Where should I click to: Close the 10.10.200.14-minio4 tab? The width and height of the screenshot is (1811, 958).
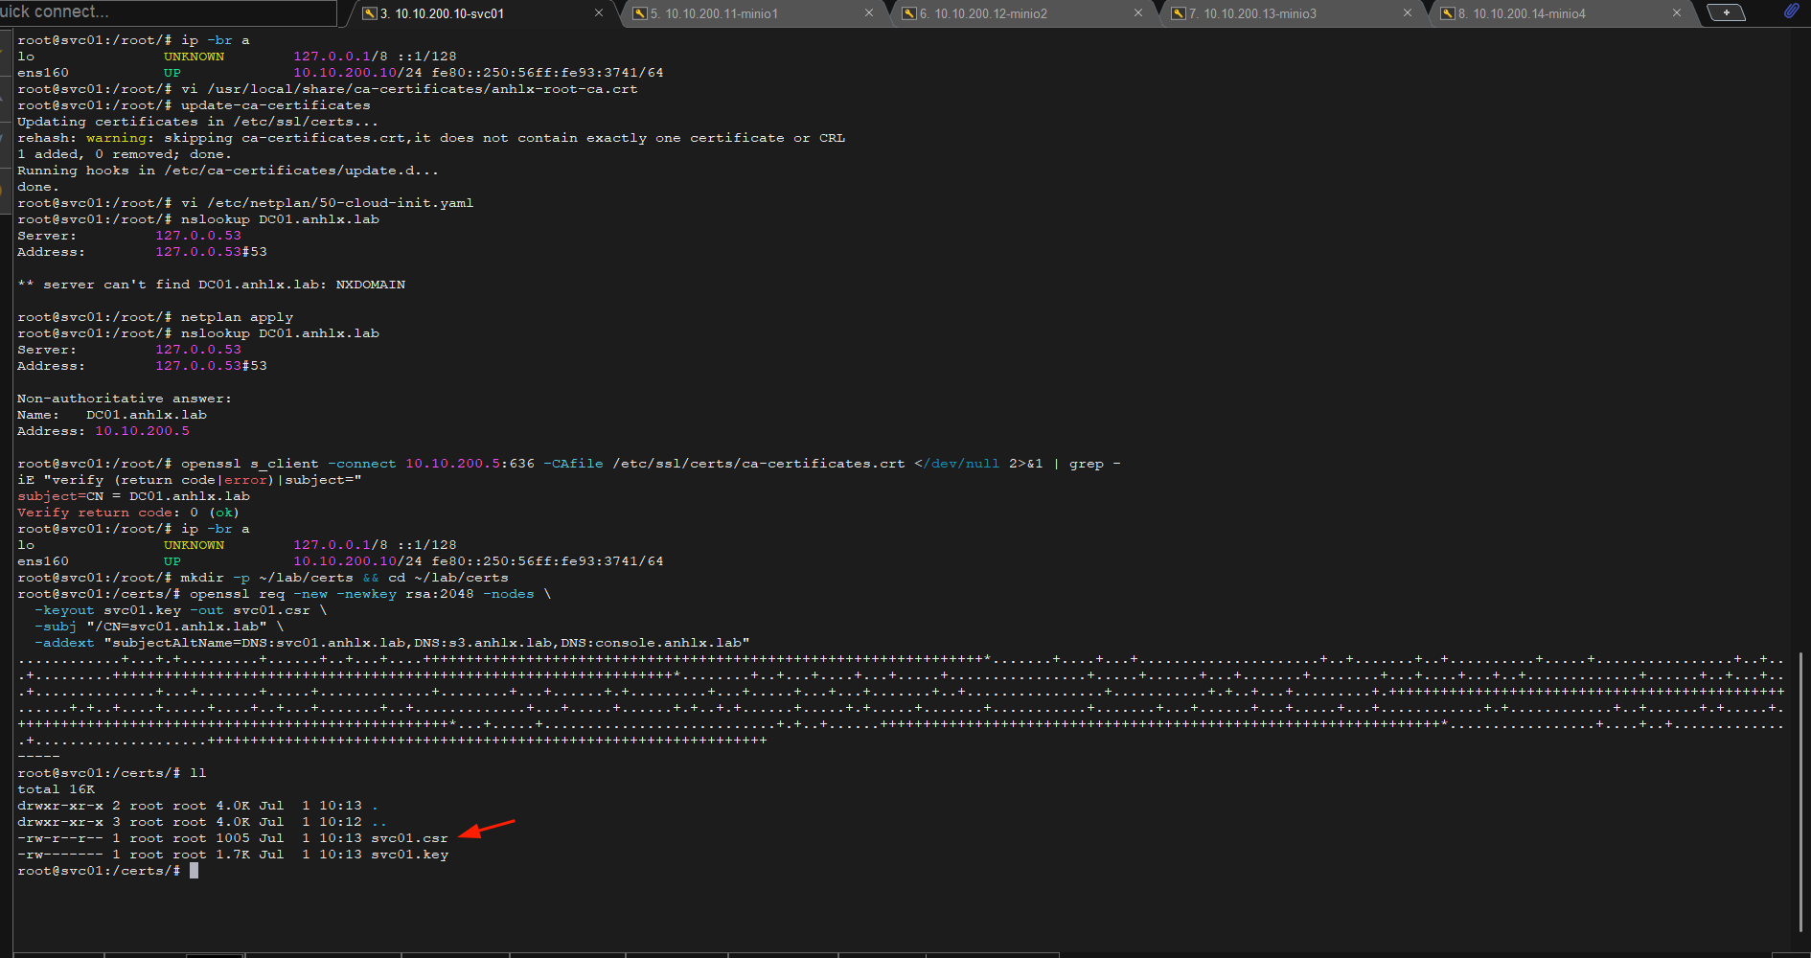1677,13
